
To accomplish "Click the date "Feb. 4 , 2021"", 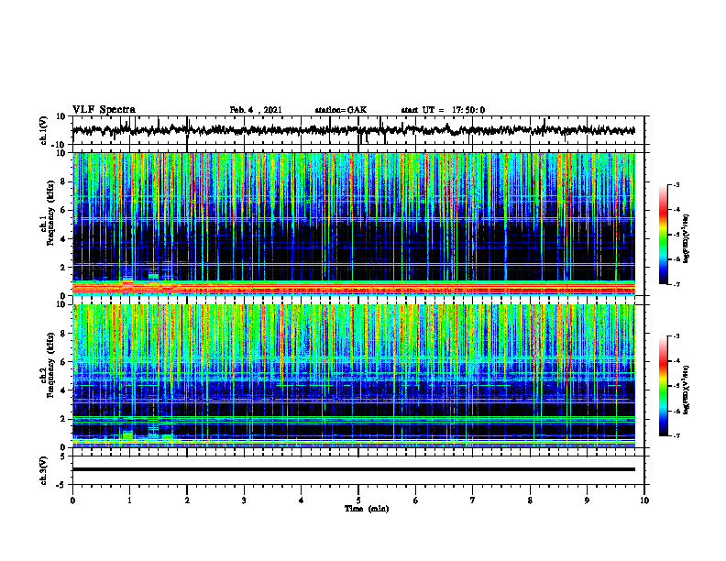I will [x=256, y=110].
